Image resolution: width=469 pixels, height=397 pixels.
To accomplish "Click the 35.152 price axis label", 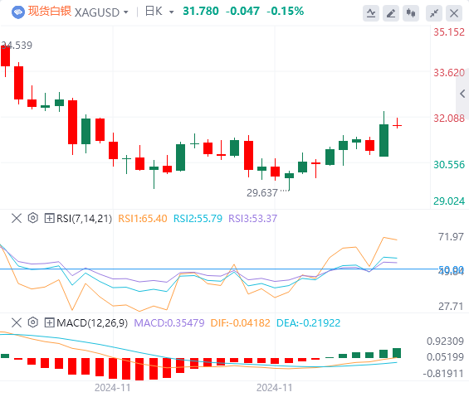I will pyautogui.click(x=449, y=32).
